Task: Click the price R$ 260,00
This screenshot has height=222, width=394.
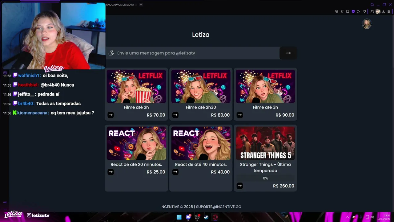Action: tap(283, 186)
